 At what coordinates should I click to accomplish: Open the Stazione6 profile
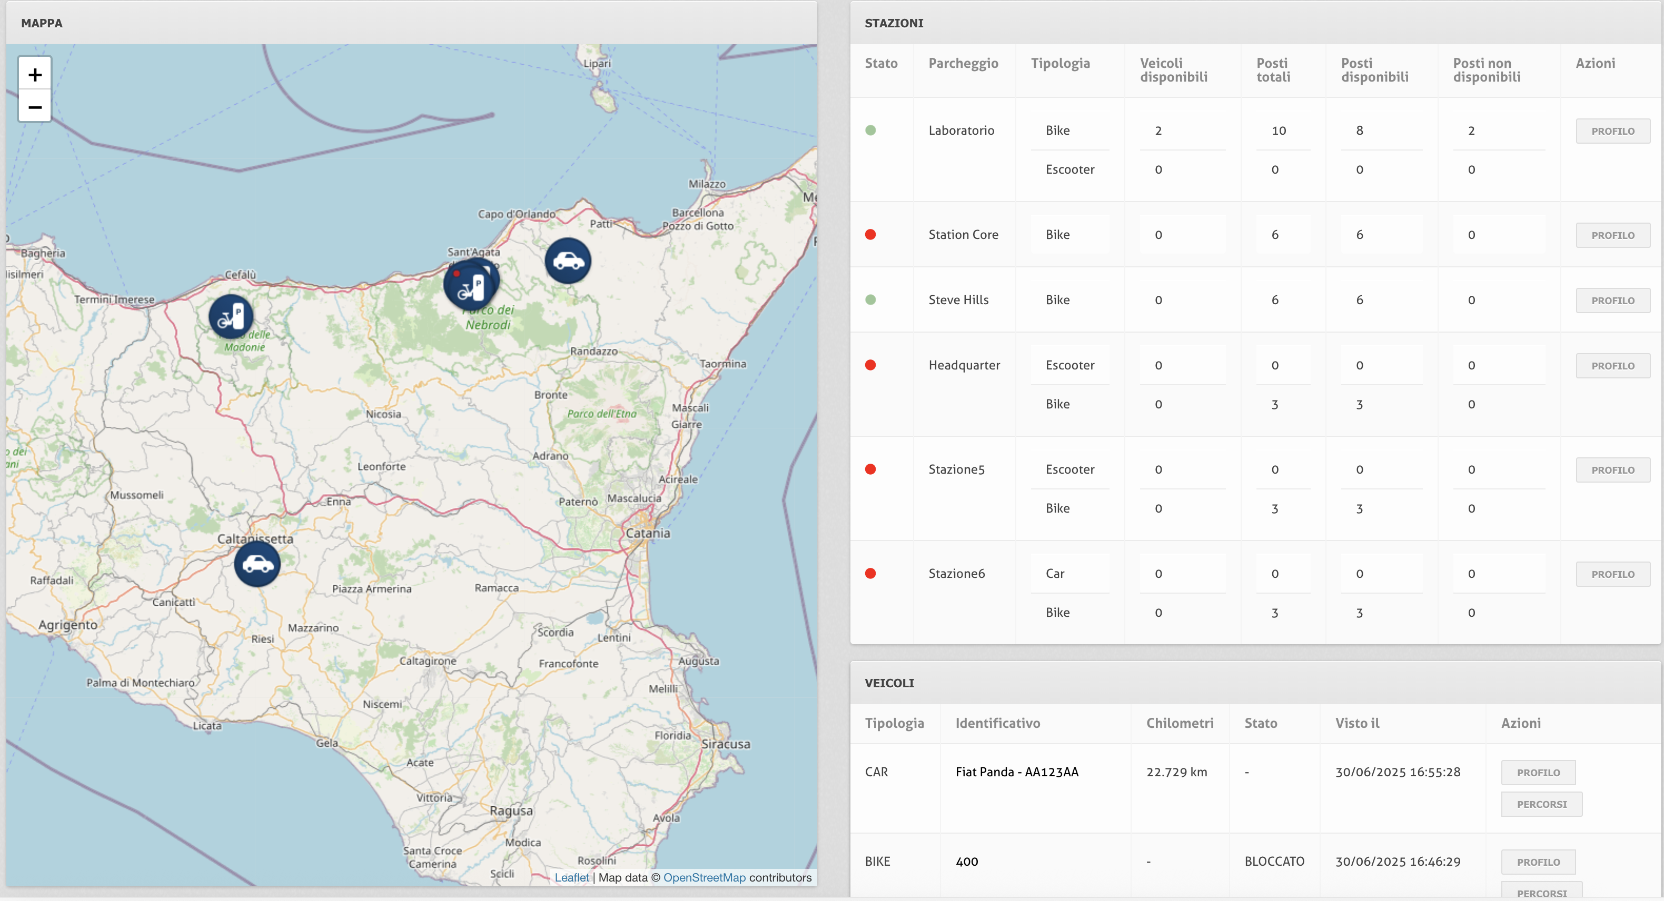click(x=1612, y=574)
